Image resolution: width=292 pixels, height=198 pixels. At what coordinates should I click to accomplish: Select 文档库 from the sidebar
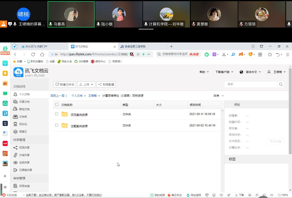[24, 116]
